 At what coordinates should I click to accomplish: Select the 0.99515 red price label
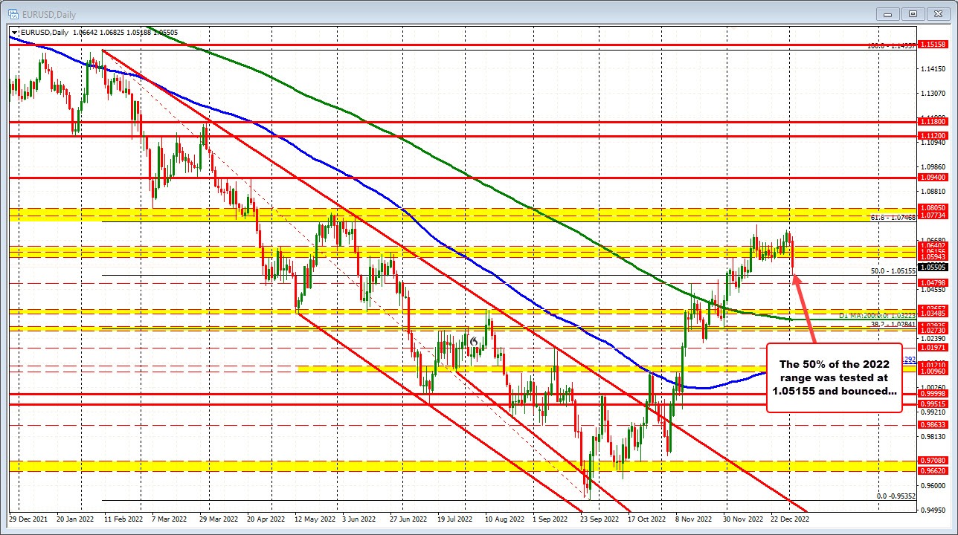tap(933, 403)
